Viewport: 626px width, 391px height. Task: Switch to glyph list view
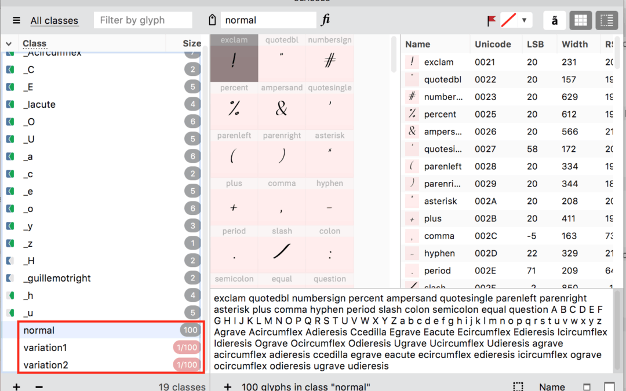(606, 20)
